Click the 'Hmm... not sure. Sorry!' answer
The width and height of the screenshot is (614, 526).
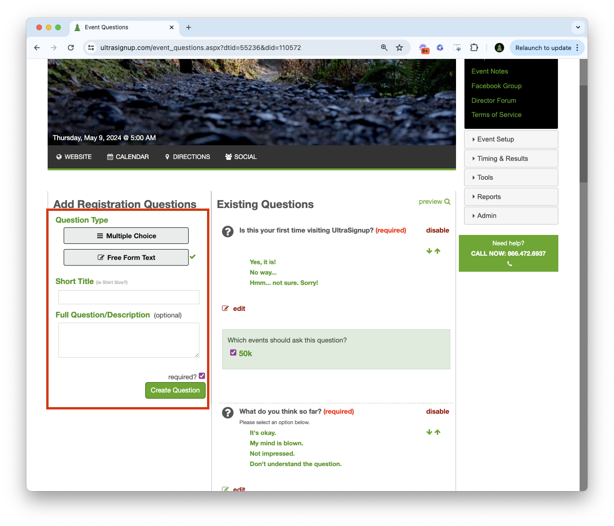point(284,283)
